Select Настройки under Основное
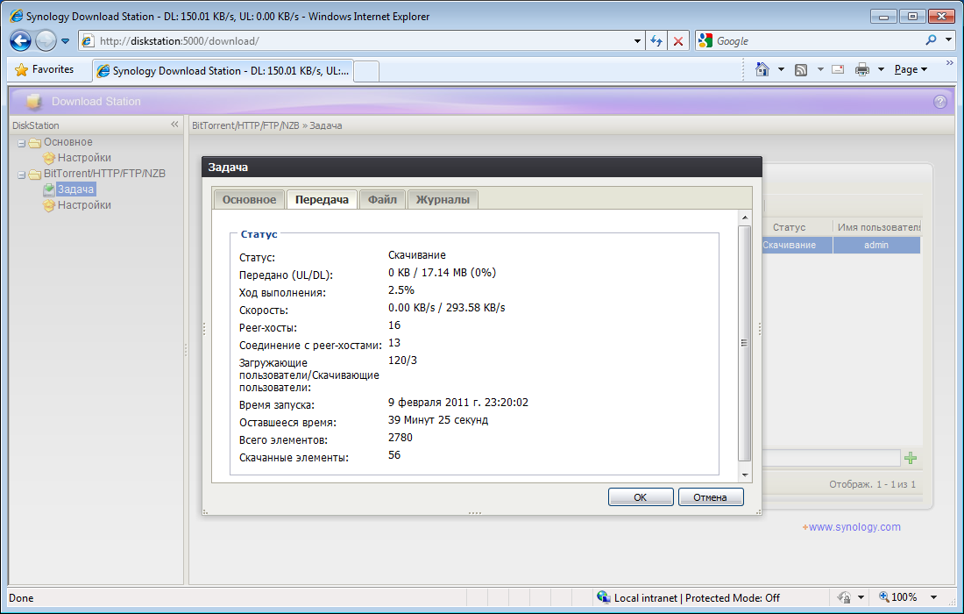This screenshot has width=964, height=614. pyautogui.click(x=84, y=158)
